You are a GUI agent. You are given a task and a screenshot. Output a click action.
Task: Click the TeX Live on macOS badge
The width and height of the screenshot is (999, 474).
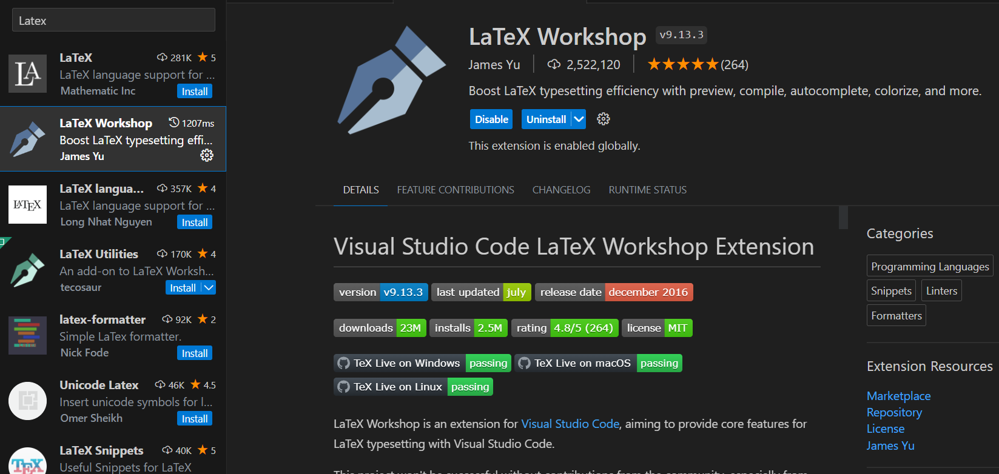click(x=598, y=363)
